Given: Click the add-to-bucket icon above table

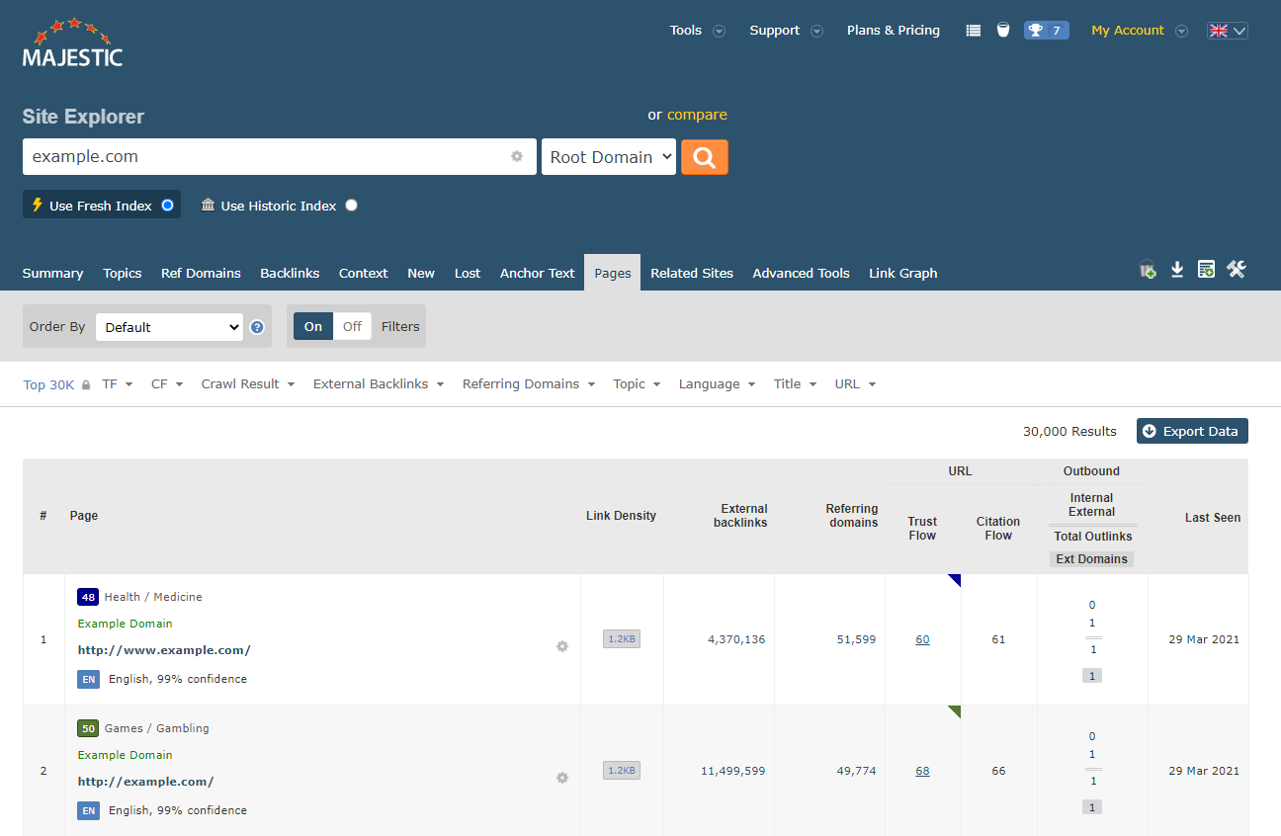Looking at the screenshot, I should tap(1148, 270).
